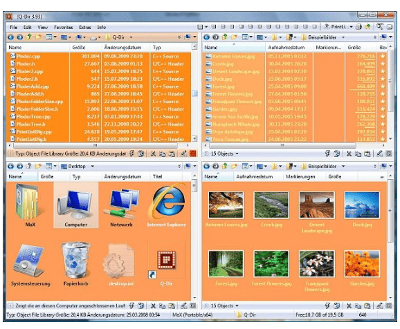
Task: Select the MaX folder icon
Action: pos(30,205)
